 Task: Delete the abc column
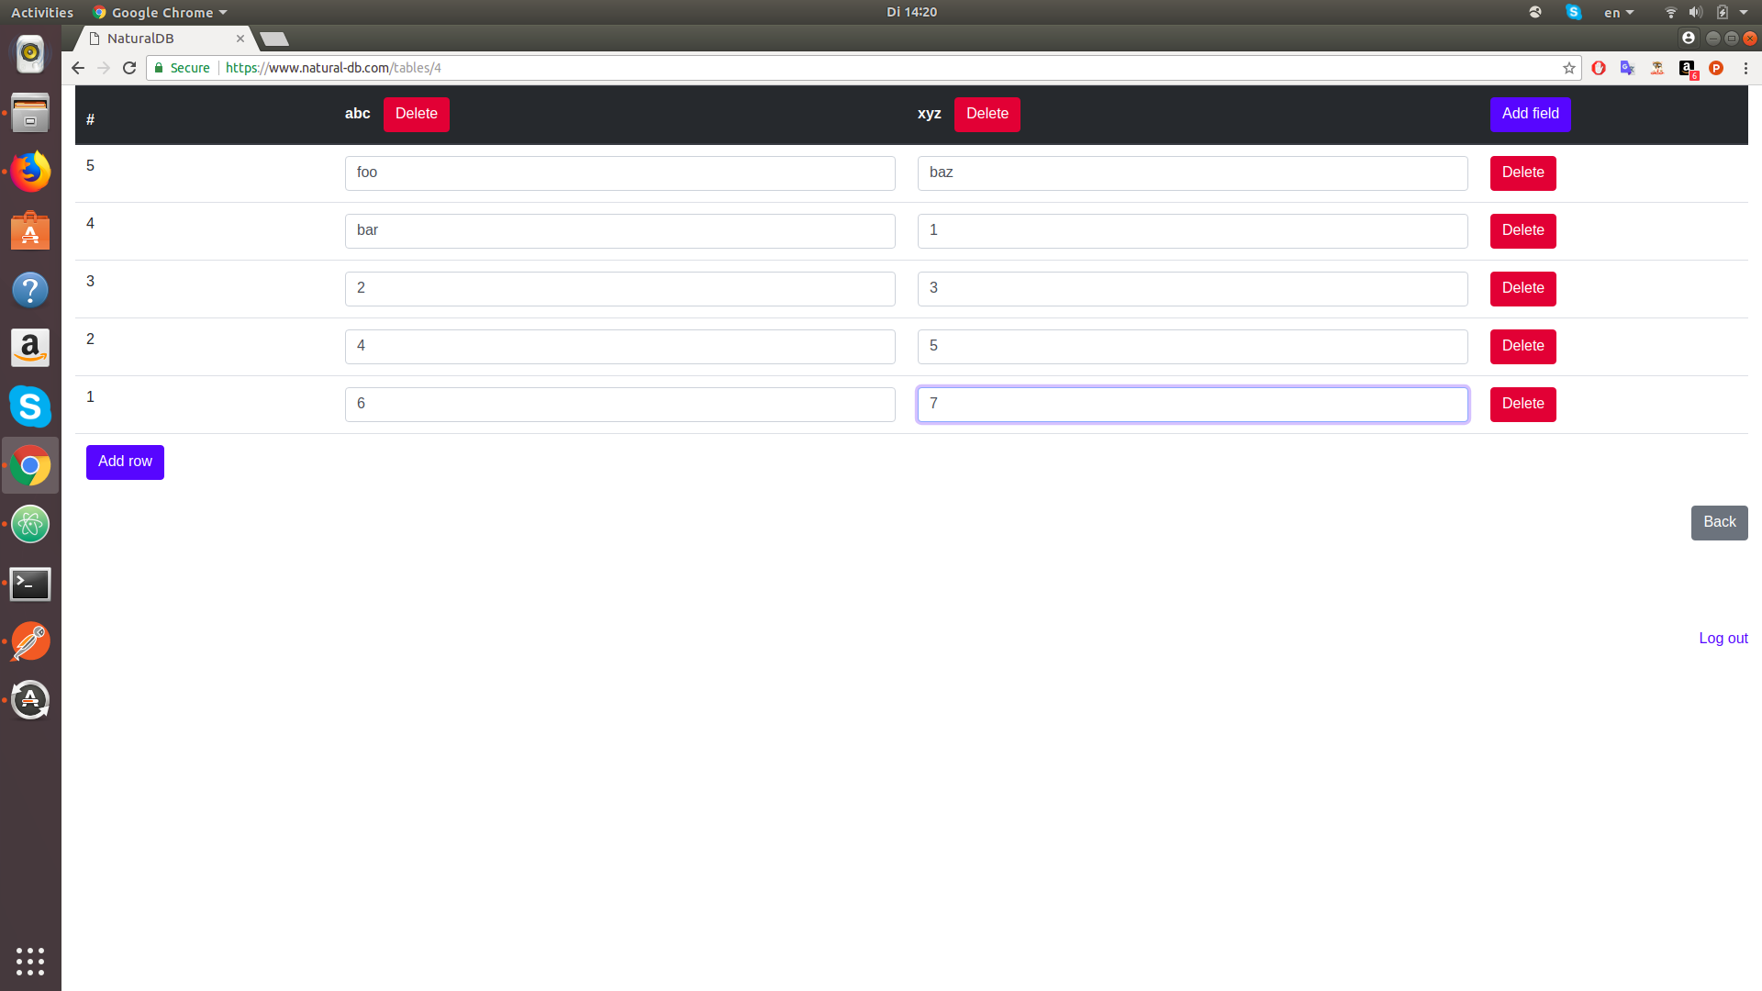416,114
